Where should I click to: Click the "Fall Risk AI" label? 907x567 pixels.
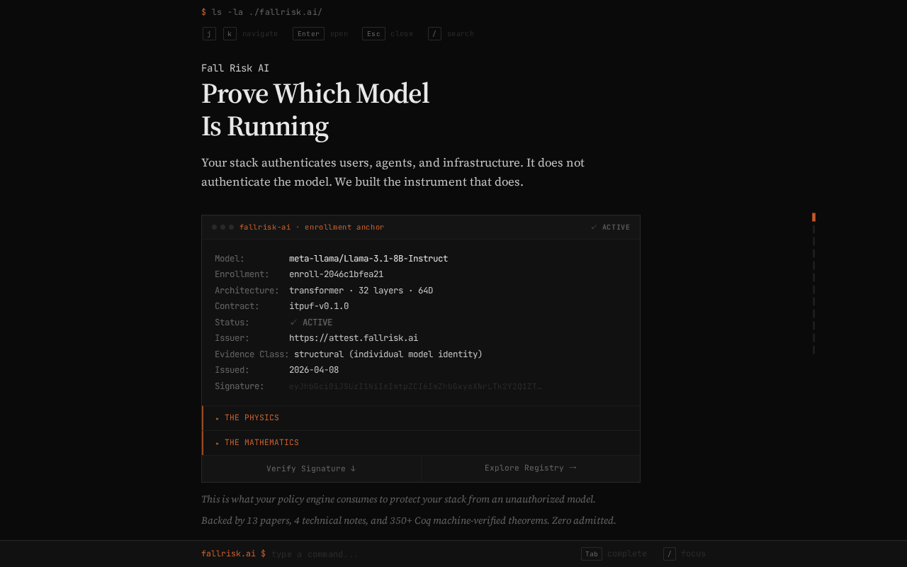[x=235, y=68]
